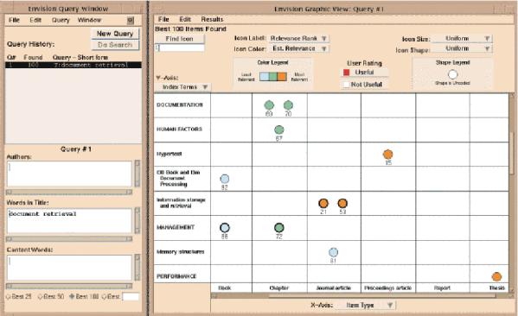The image size is (518, 316).
Task: Click the orange Most Relevant color swatch
Action: [x=282, y=77]
